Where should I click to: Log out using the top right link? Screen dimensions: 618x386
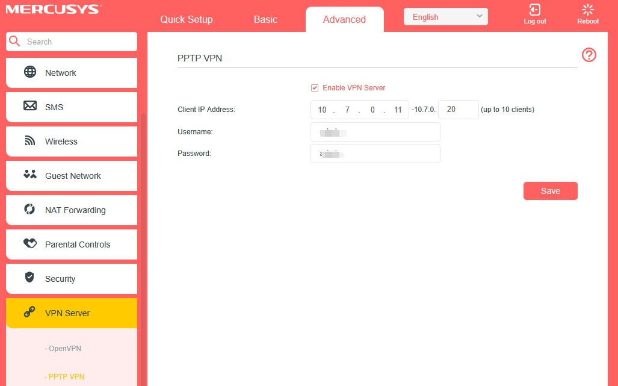[534, 13]
